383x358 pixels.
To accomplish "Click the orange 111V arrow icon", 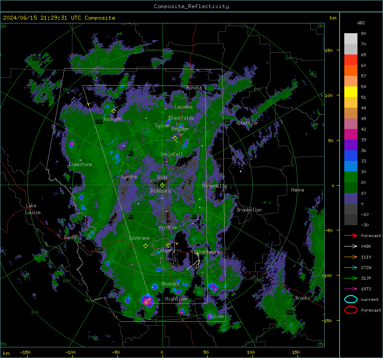I will pos(351,257).
